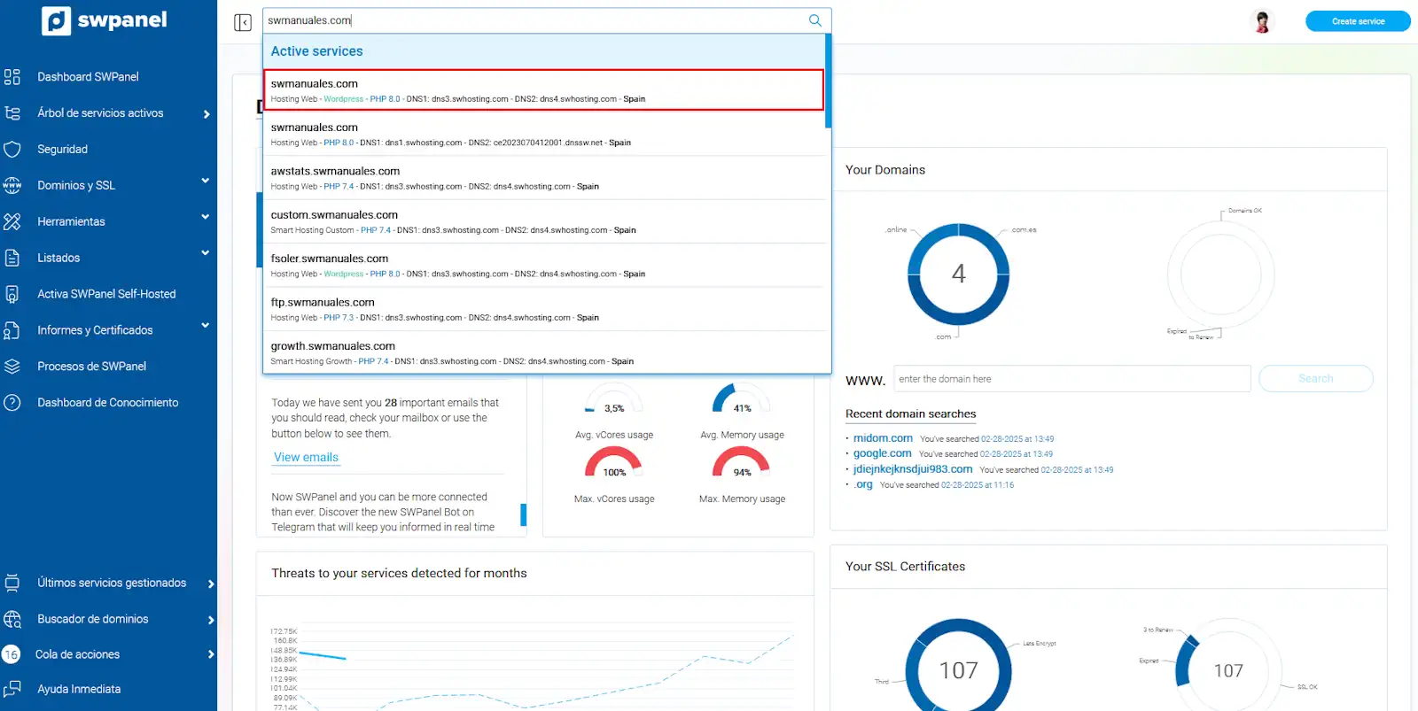
Task: Click the search results dropdown scrollbar
Action: (x=828, y=81)
